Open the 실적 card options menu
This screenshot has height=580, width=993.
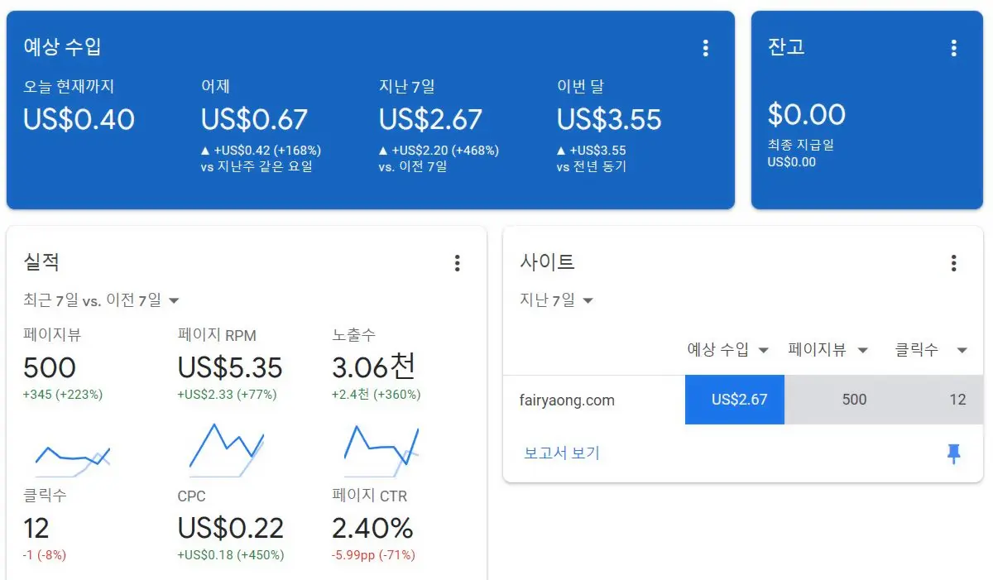[x=457, y=262]
